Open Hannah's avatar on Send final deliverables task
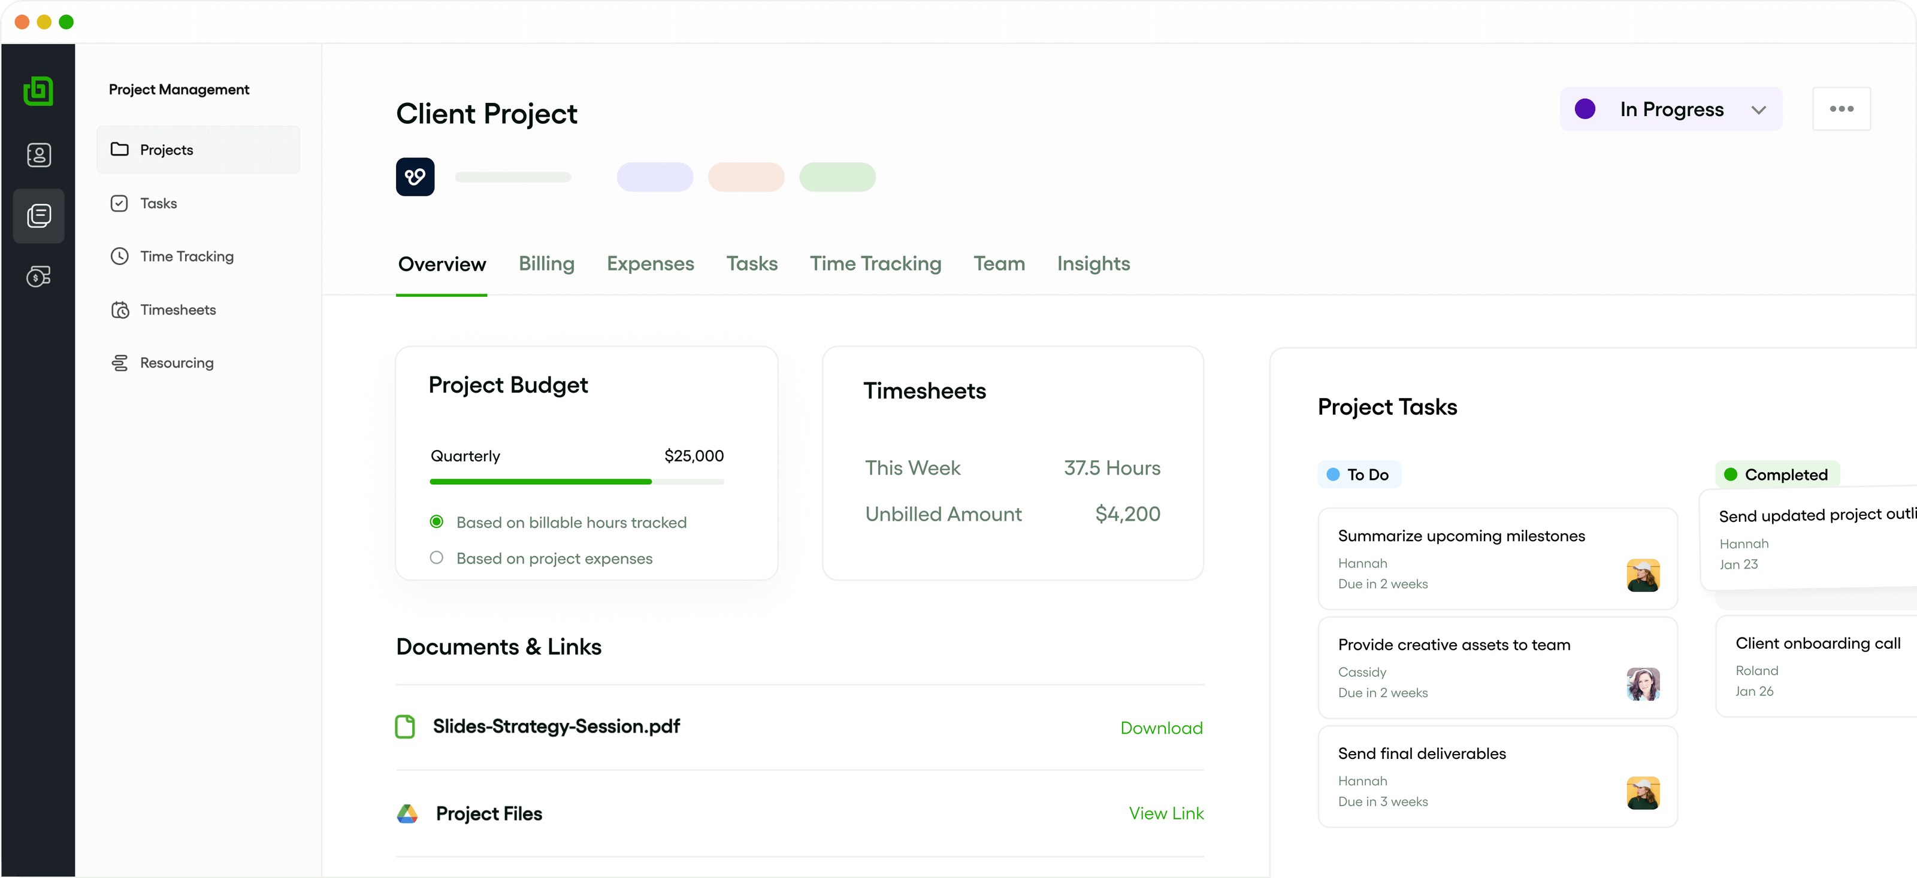The height and width of the screenshot is (878, 1917). (x=1644, y=792)
